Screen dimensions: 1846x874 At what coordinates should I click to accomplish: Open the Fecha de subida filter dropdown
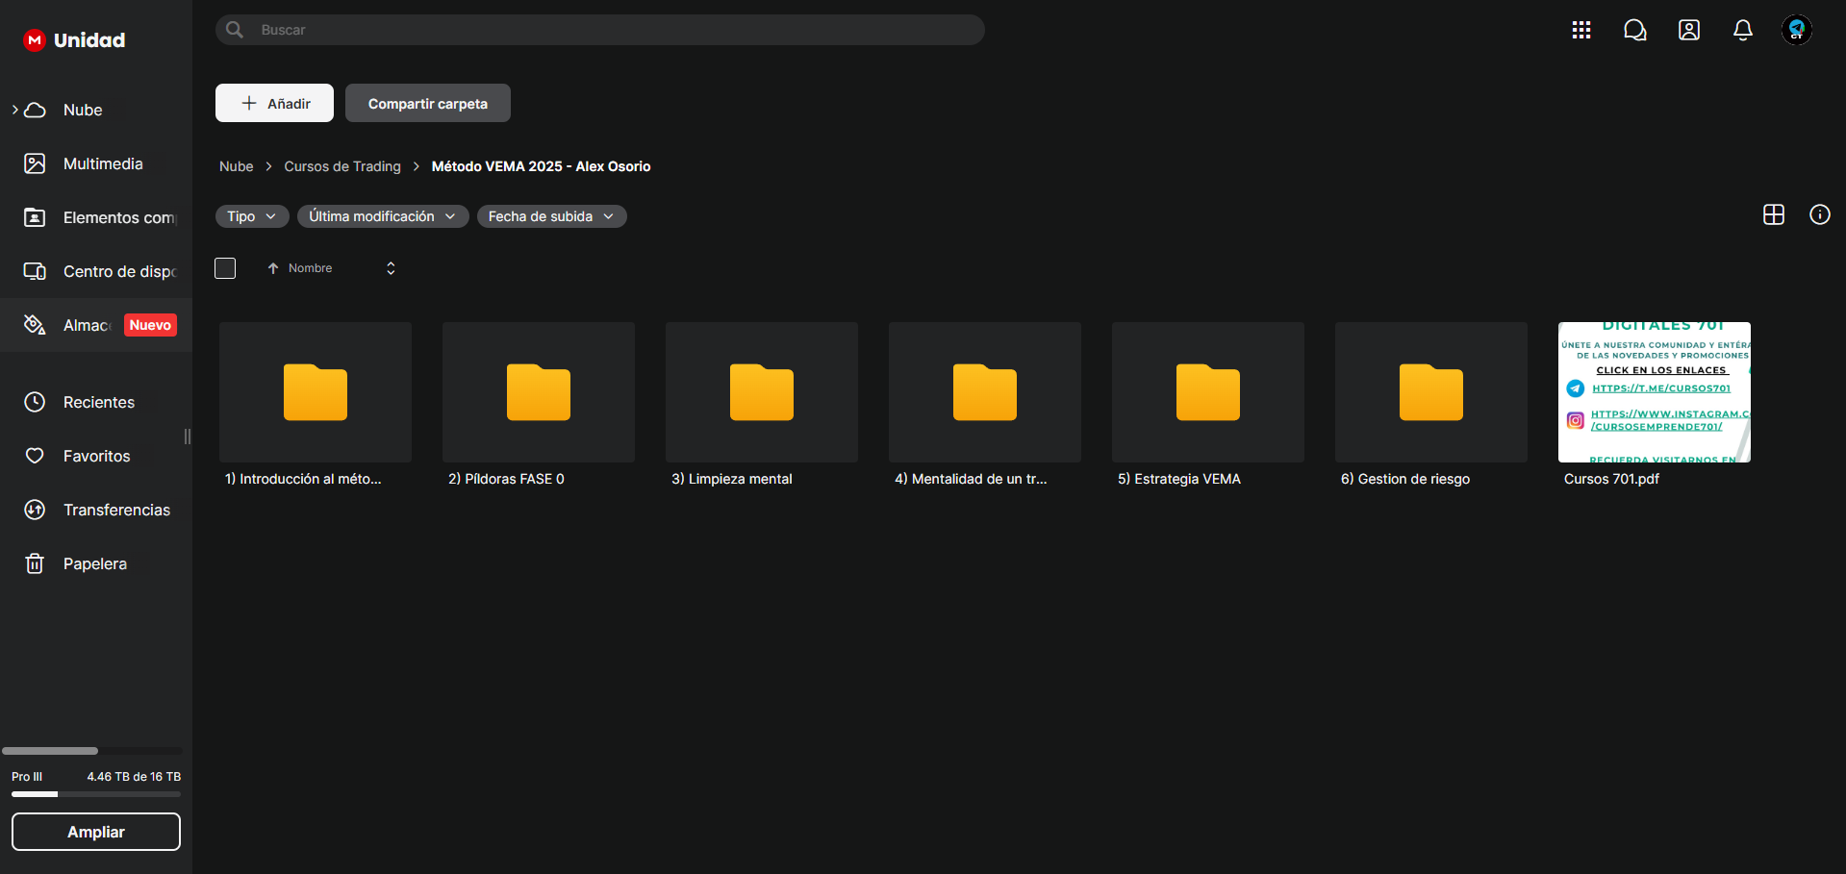(x=552, y=216)
